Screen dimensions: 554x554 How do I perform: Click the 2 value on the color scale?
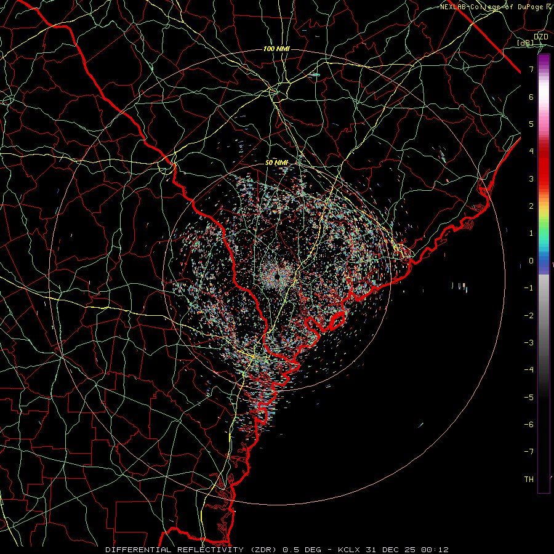click(531, 206)
